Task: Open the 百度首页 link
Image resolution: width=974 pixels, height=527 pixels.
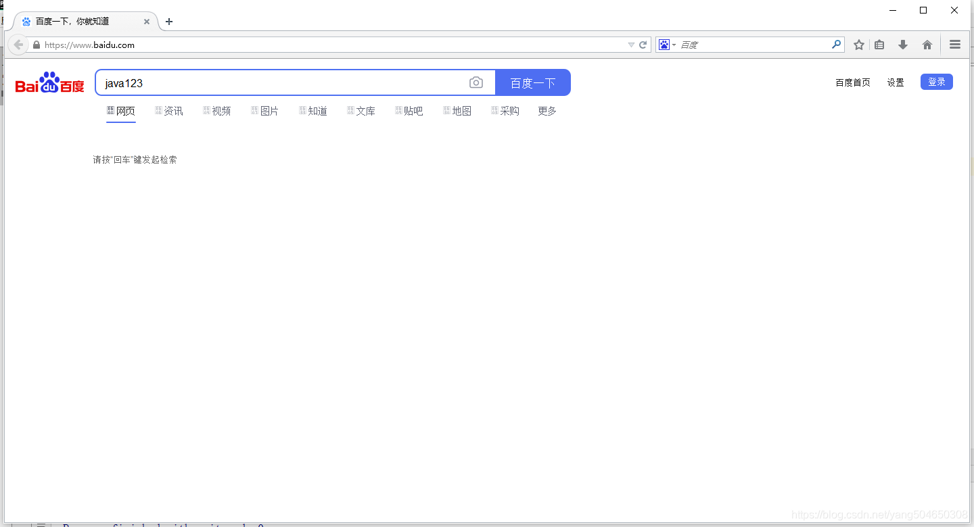Action: click(x=853, y=82)
